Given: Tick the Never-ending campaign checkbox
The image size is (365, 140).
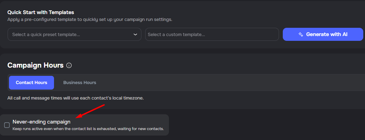Looking at the screenshot, I should [x=7, y=125].
